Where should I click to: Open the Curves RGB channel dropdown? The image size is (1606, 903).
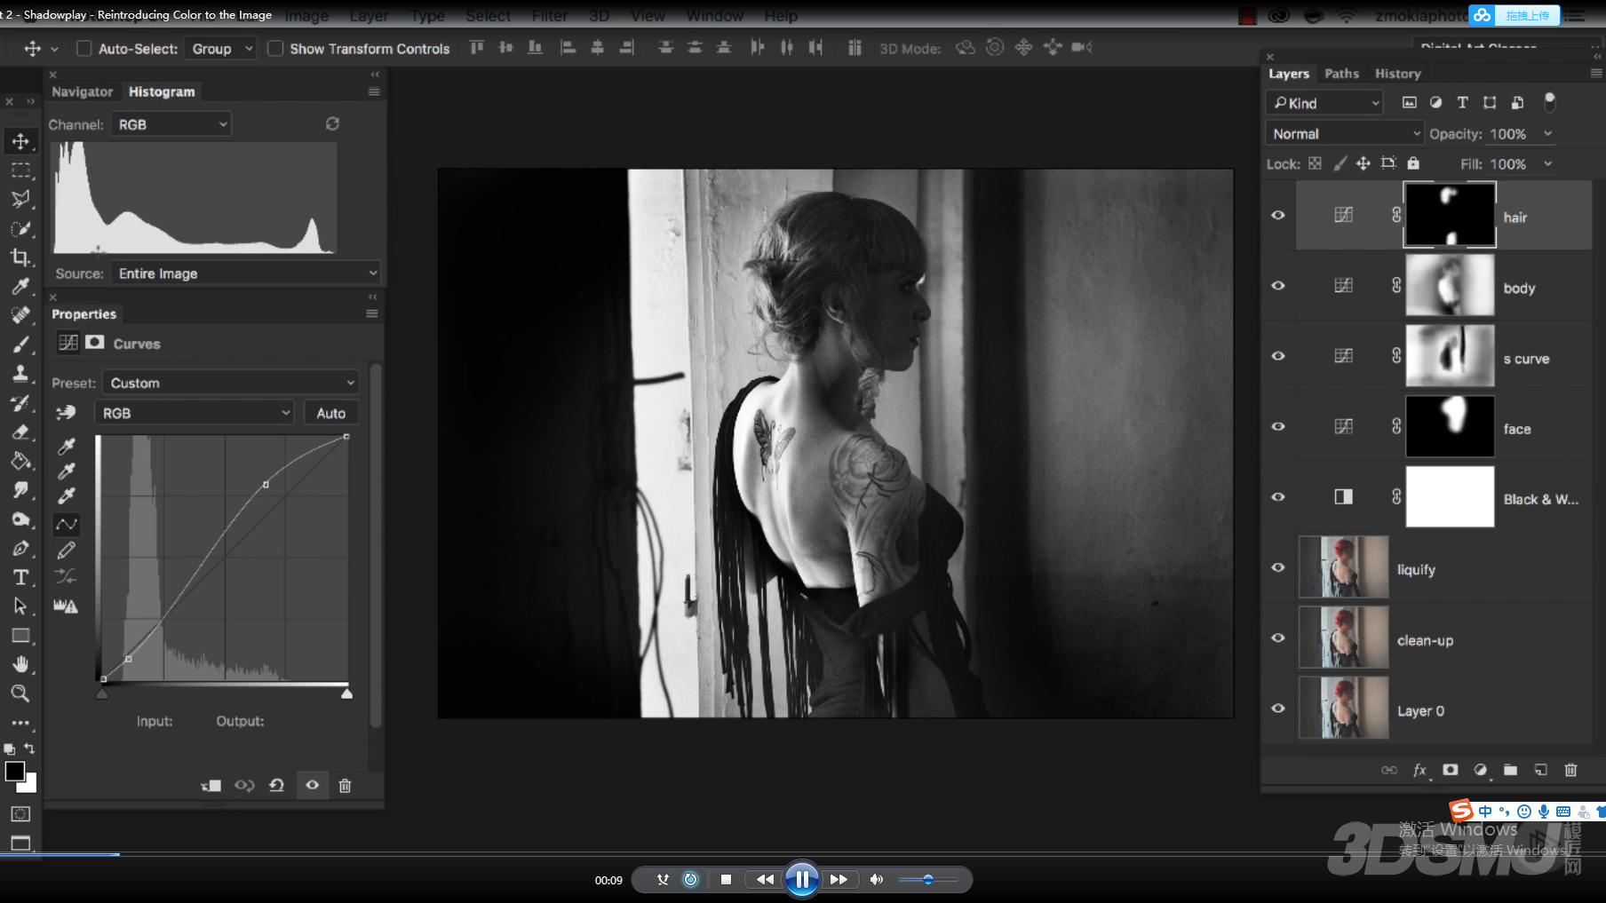(x=195, y=413)
